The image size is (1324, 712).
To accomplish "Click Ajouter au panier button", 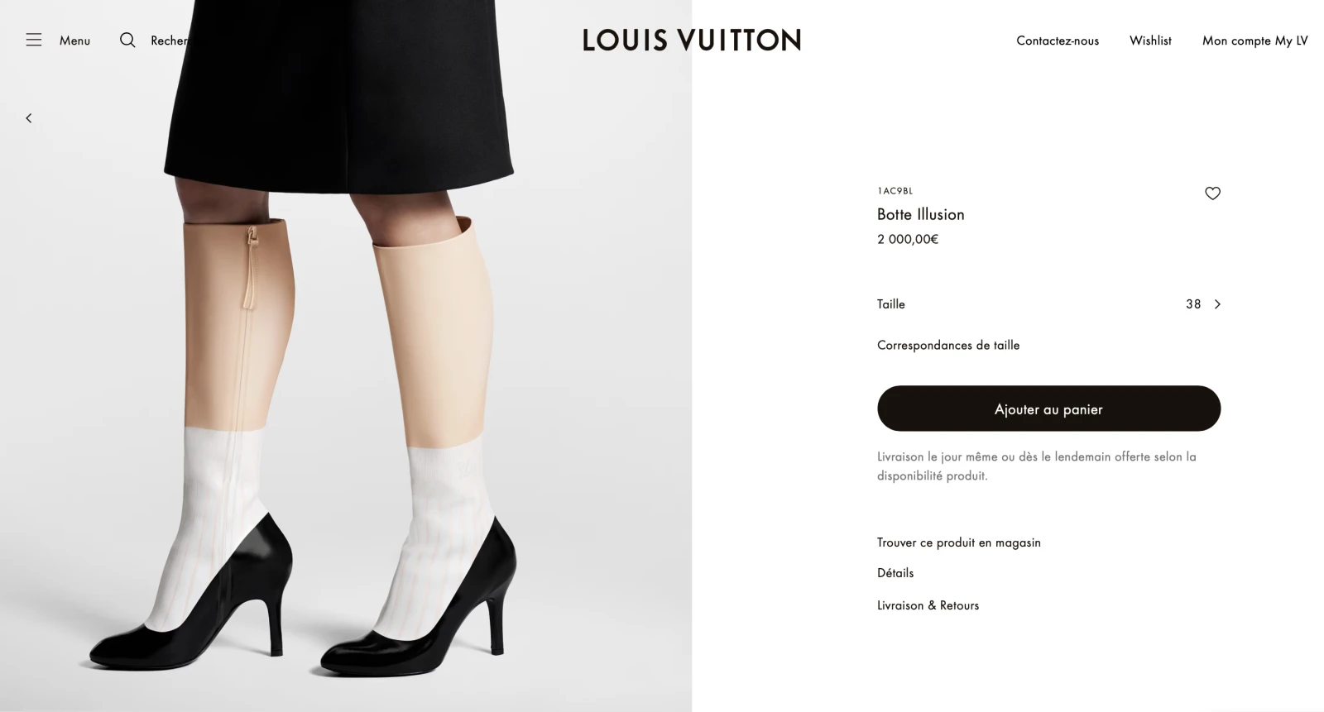I will tap(1048, 409).
